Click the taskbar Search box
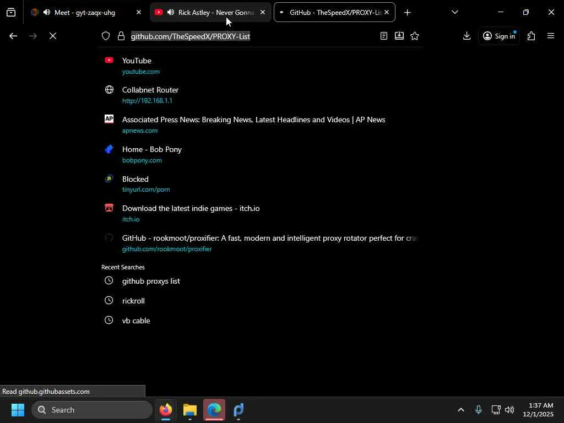Viewport: 564px width, 423px height. tap(92, 410)
